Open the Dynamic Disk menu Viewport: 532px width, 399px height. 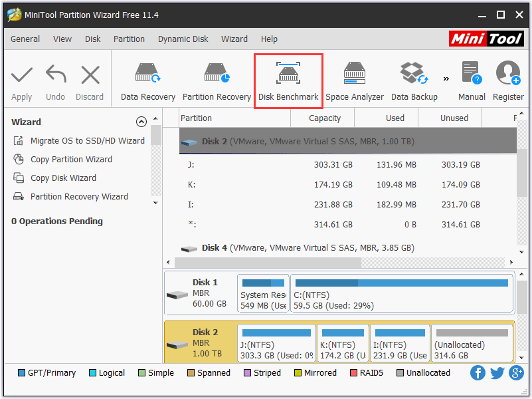tap(183, 39)
